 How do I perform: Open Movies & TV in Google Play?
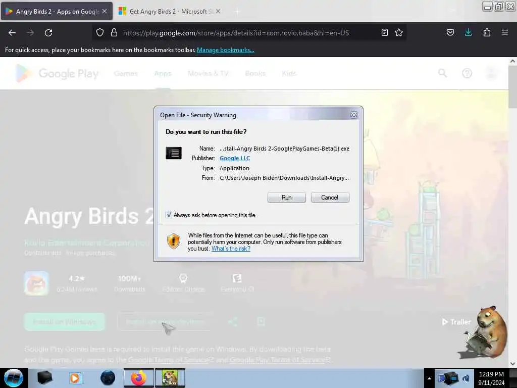(208, 73)
